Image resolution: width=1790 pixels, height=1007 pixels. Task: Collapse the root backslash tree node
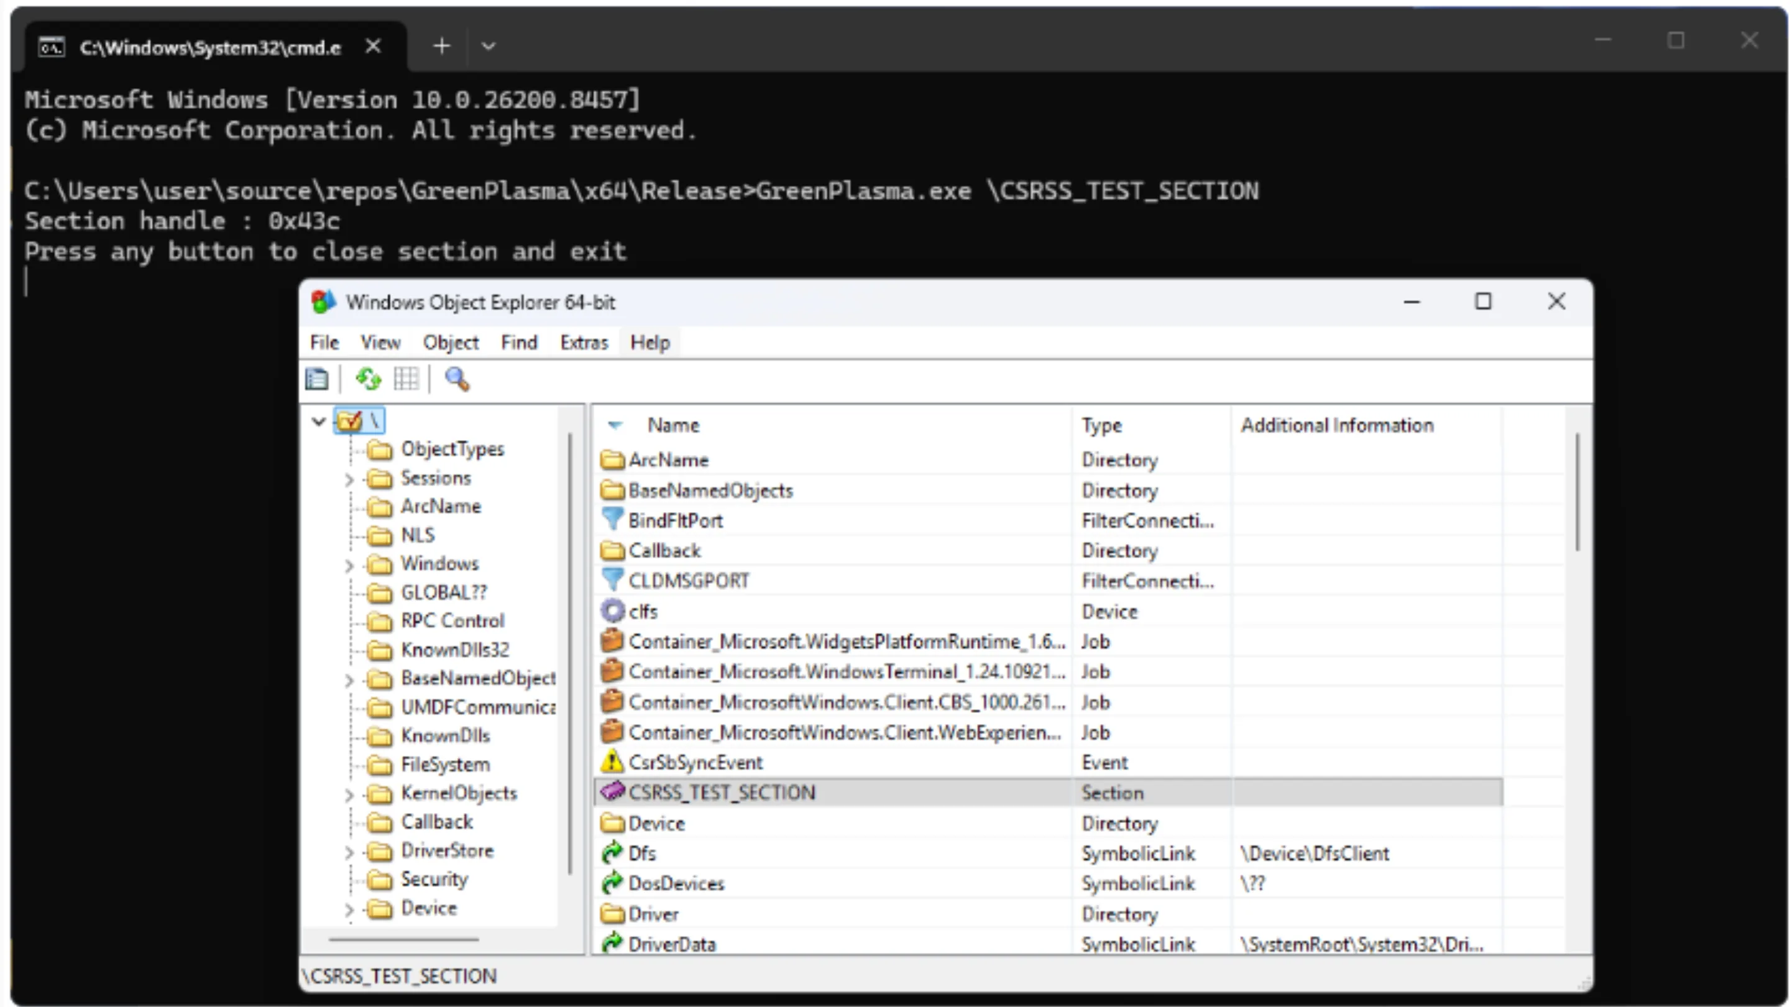319,421
